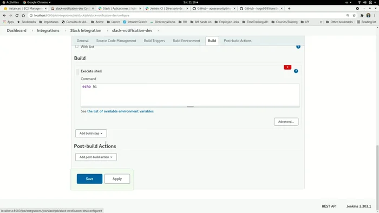Open the Other bookmarks folder

(x=339, y=22)
